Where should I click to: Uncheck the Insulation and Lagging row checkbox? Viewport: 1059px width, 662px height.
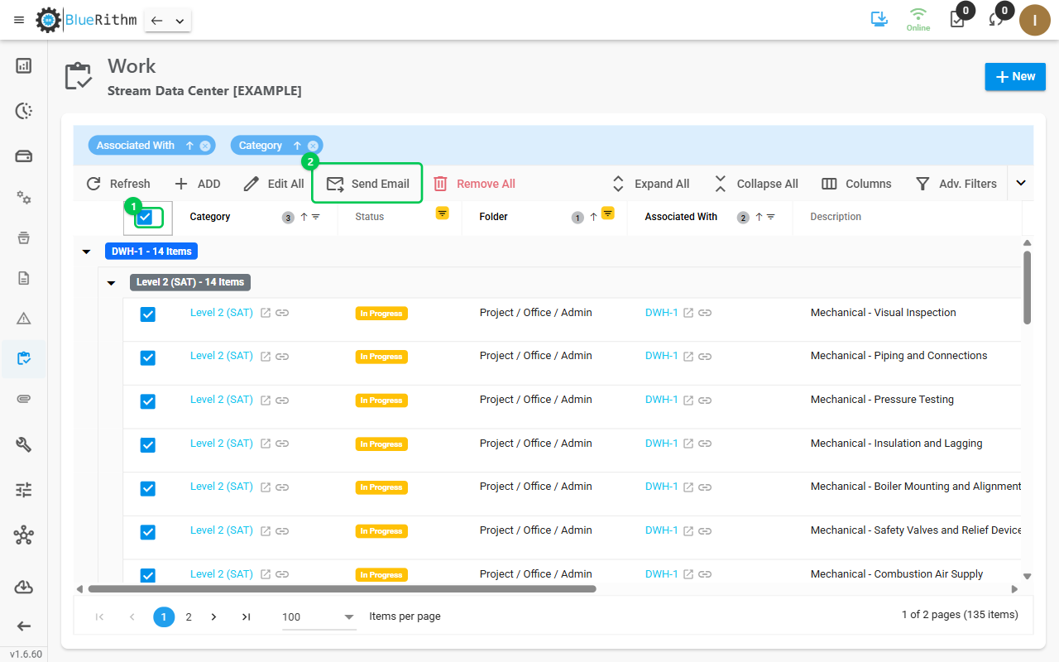[148, 445]
